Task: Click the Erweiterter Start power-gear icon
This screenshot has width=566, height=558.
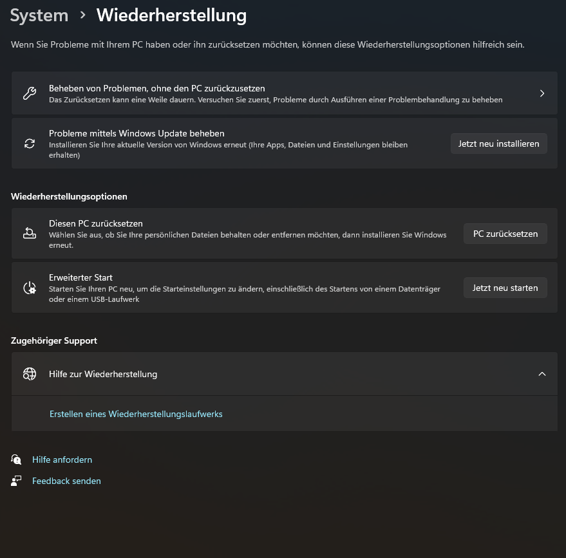Action: [30, 288]
